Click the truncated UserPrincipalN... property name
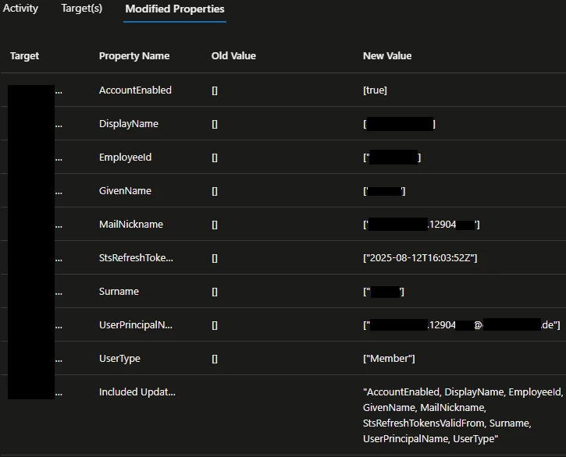This screenshot has height=457, width=566. [136, 325]
